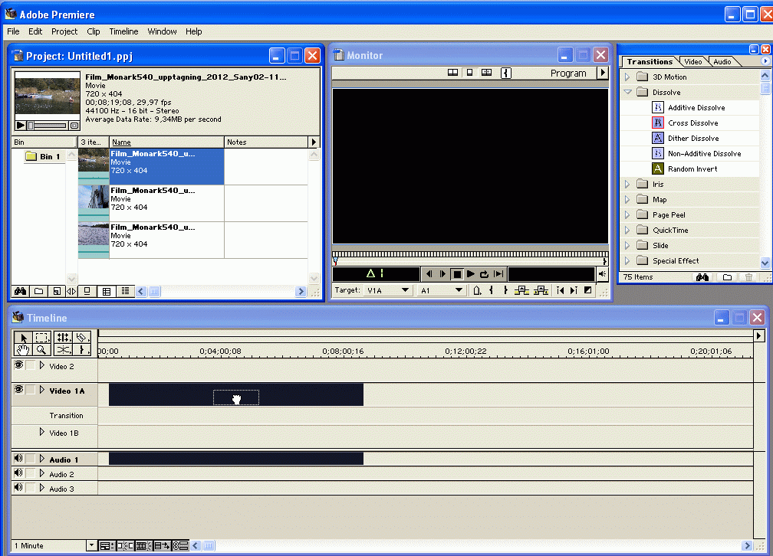
Task: Switch to the Audio effects tab
Action: click(x=722, y=61)
